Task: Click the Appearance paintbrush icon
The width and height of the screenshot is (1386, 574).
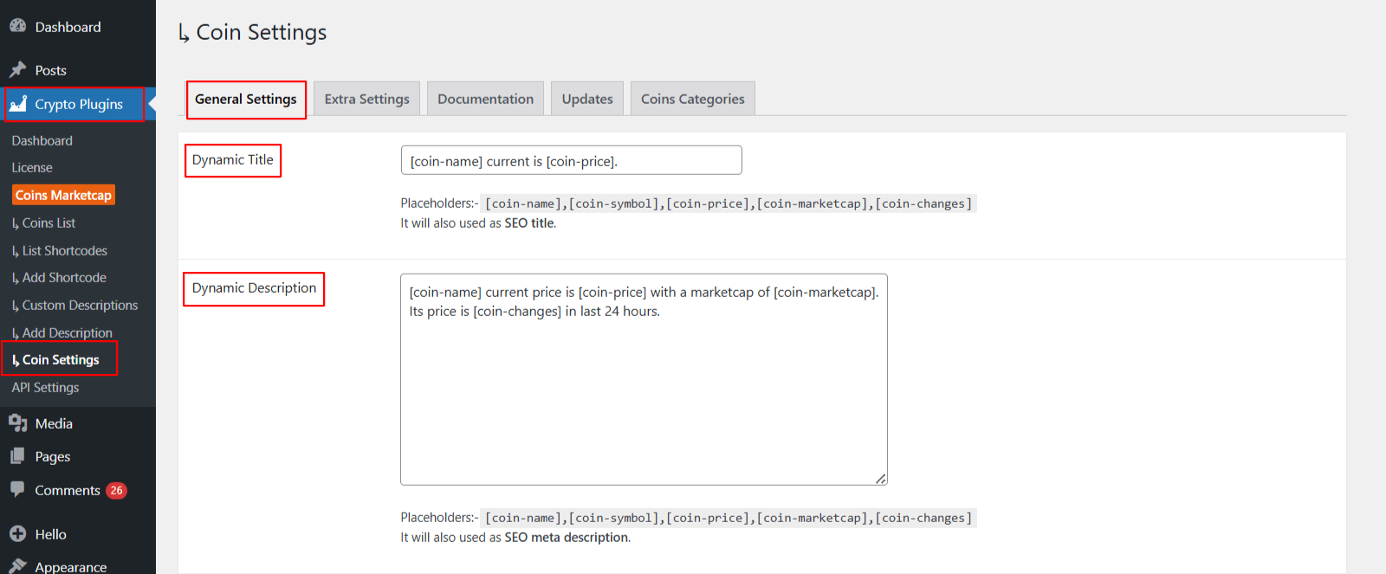Action: 17,565
